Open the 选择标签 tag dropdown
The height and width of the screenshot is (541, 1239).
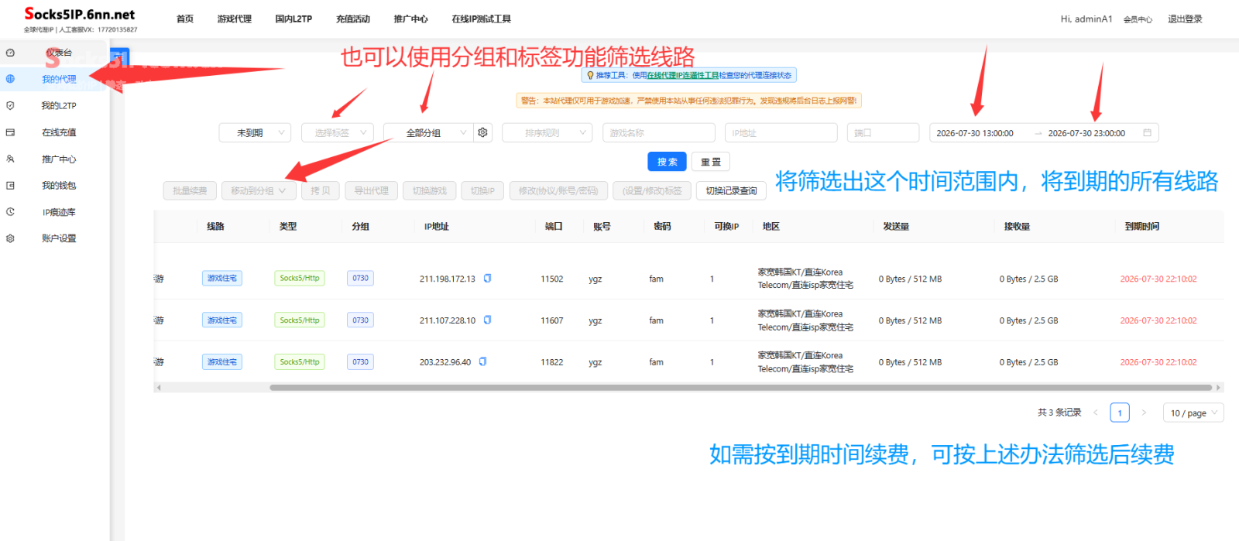point(338,132)
